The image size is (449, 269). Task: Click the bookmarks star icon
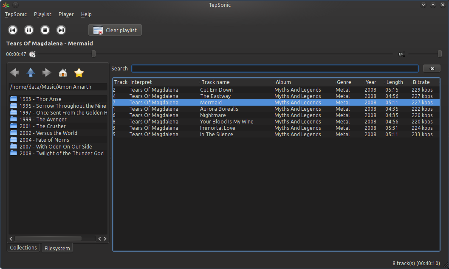79,73
